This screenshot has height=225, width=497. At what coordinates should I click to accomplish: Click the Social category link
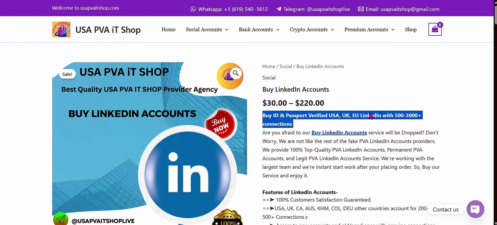[x=269, y=77]
